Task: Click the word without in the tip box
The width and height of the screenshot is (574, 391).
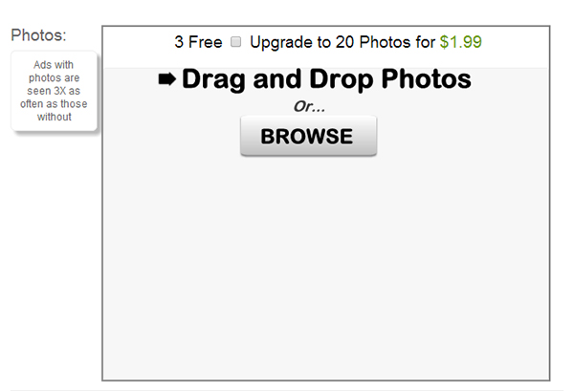Action: [x=55, y=117]
